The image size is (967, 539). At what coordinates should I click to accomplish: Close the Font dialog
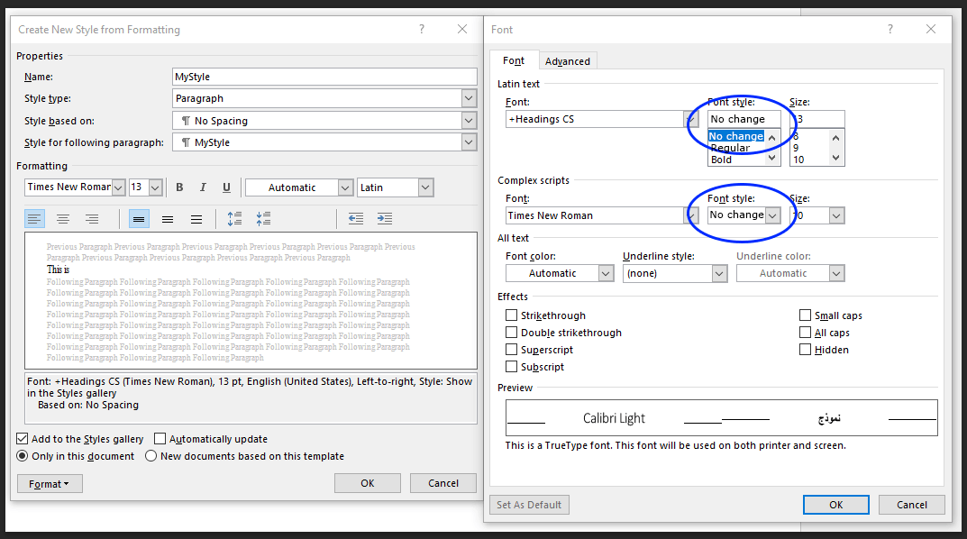pyautogui.click(x=931, y=29)
